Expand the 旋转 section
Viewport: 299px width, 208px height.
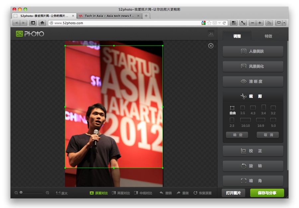(x=253, y=166)
